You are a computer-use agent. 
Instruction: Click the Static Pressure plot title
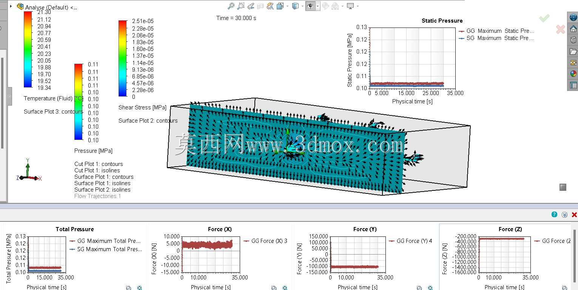click(x=442, y=21)
